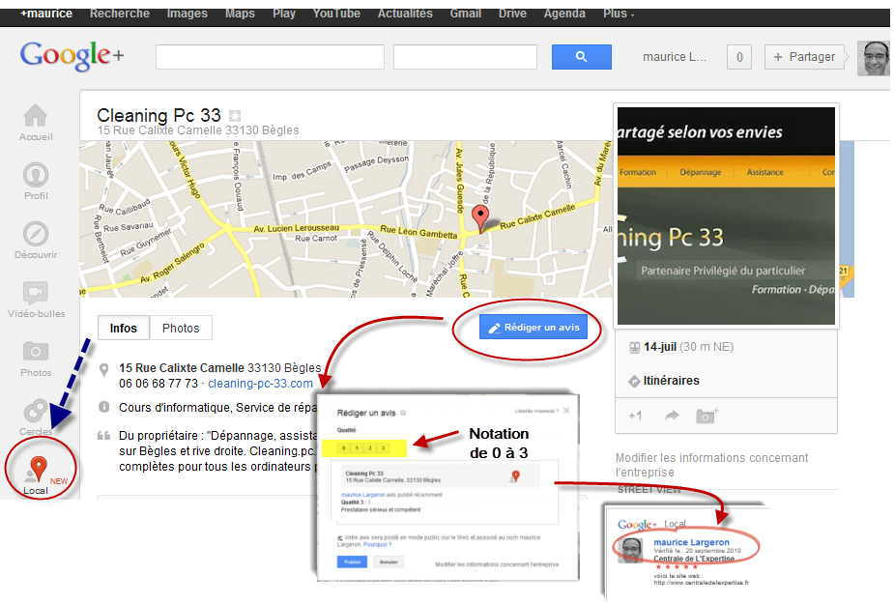Image resolution: width=894 pixels, height=604 pixels.
Task: Open the Accueil home icon
Action: [36, 116]
